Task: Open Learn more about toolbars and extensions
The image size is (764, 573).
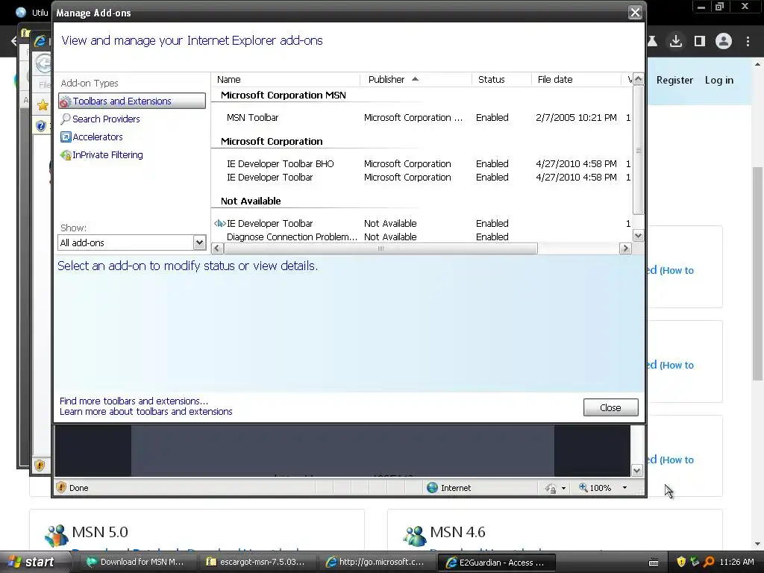Action: click(145, 412)
